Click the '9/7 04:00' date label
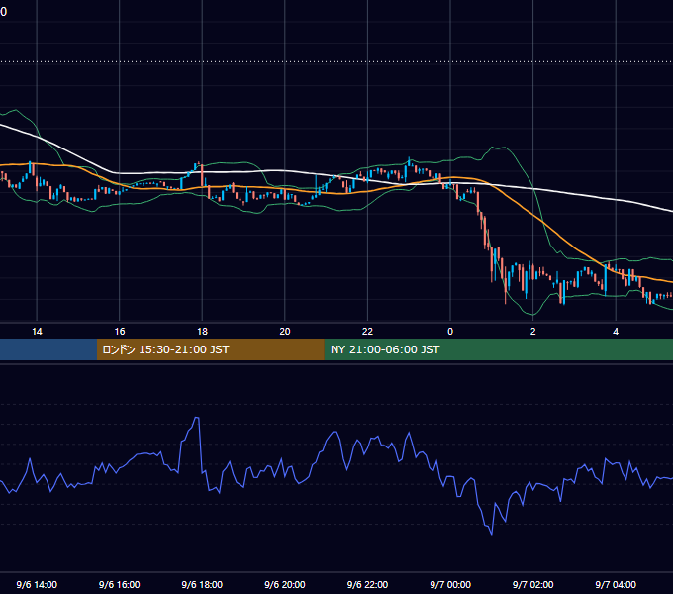The image size is (673, 594). tap(616, 584)
